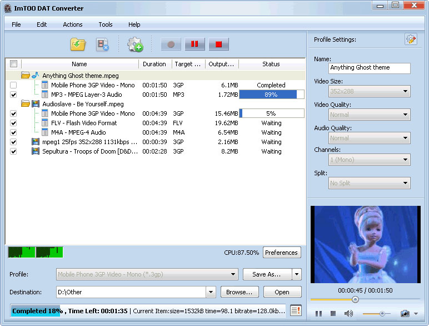Take a snapshot with the camera icon

click(405, 314)
